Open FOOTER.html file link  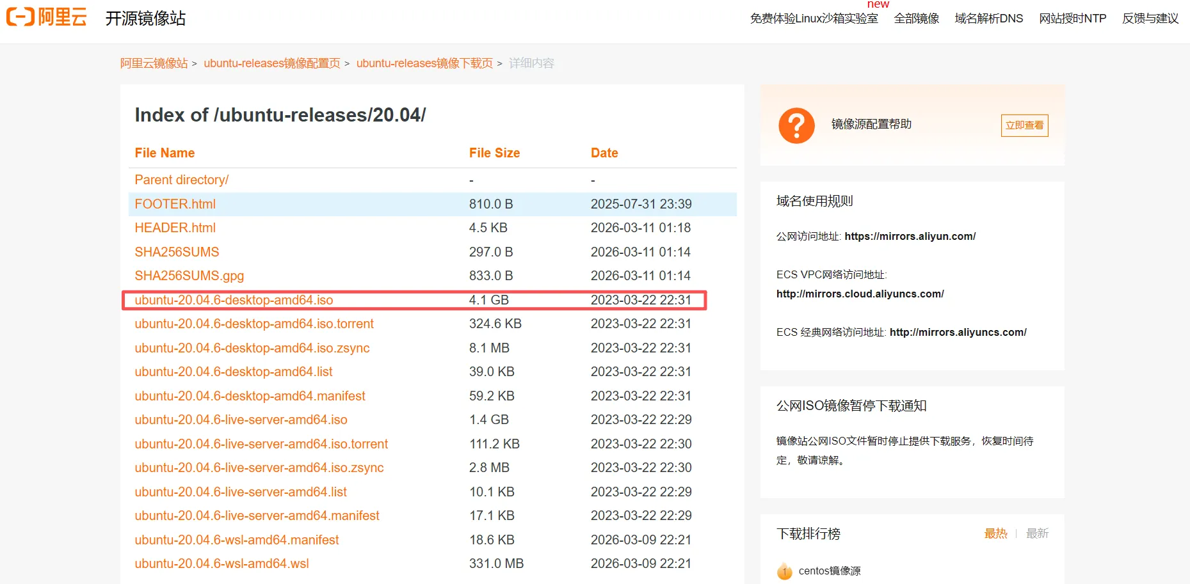coord(175,204)
